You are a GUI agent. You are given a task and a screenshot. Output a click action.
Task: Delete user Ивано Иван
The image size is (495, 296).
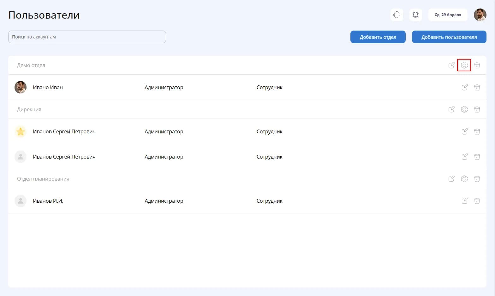(477, 87)
